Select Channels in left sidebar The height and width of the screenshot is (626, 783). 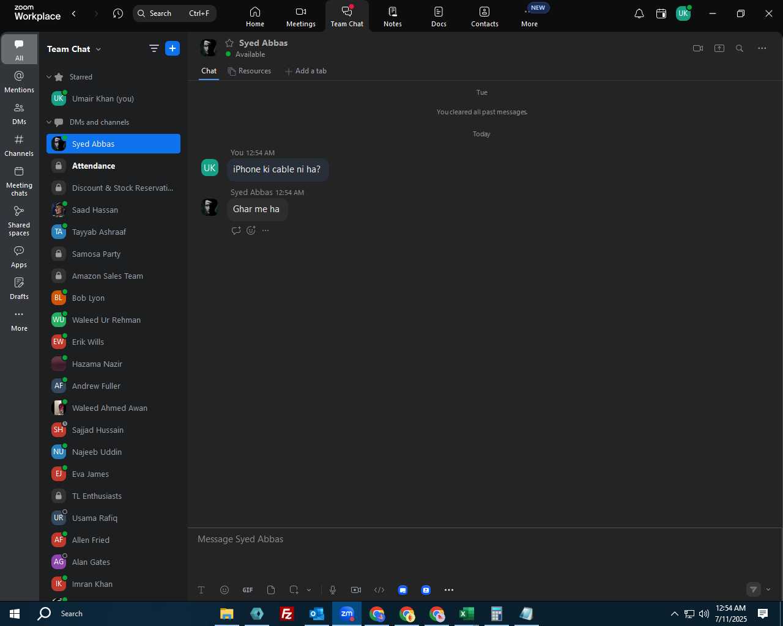point(20,145)
